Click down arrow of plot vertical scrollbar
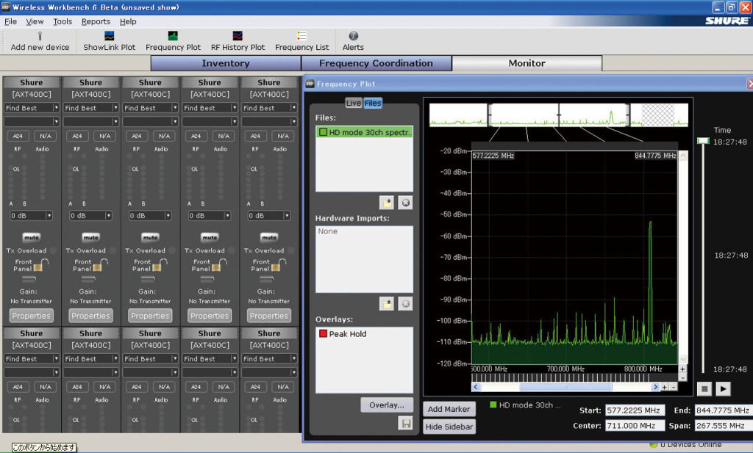 pos(683,360)
